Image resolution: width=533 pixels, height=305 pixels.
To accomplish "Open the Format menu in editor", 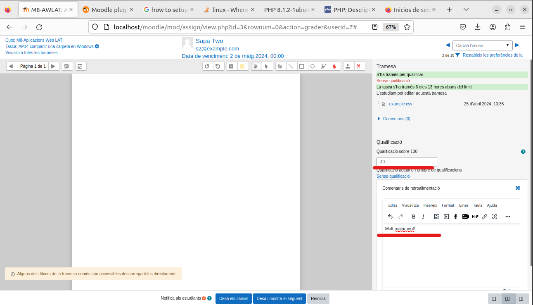I will tap(448, 205).
